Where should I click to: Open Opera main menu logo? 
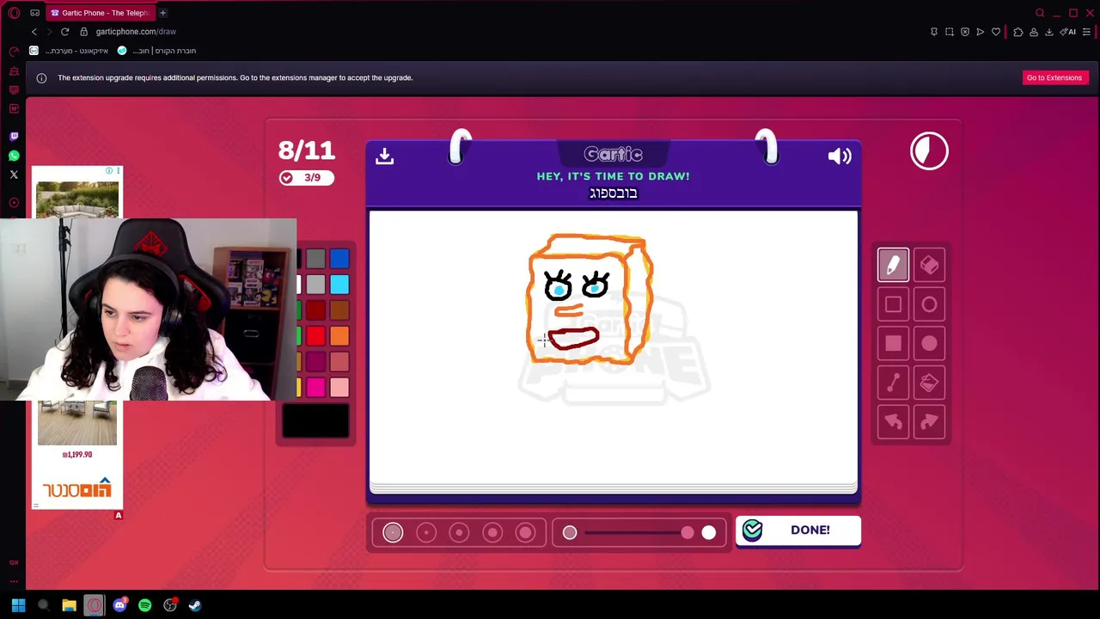(14, 13)
